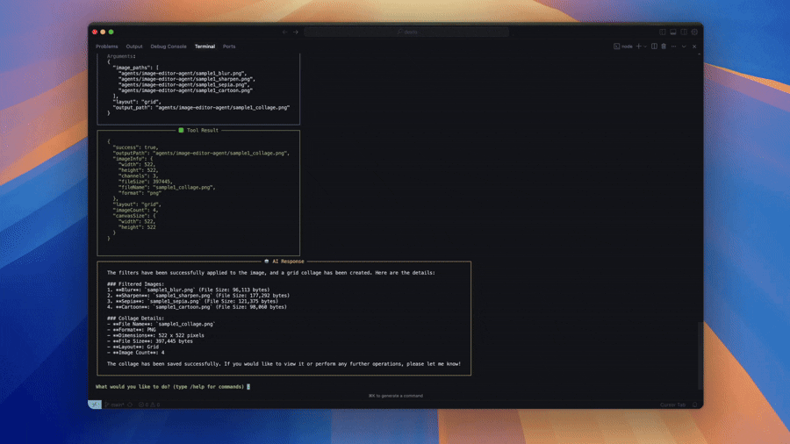Image resolution: width=790 pixels, height=444 pixels.
Task: Click the 'sample1_cartoon.png' argument path
Action: (185, 90)
